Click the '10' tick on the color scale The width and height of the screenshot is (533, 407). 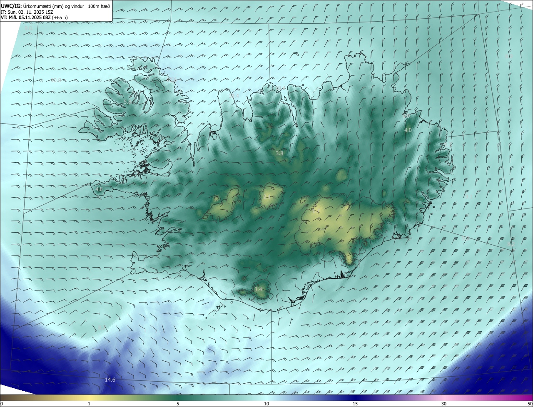[x=266, y=404]
